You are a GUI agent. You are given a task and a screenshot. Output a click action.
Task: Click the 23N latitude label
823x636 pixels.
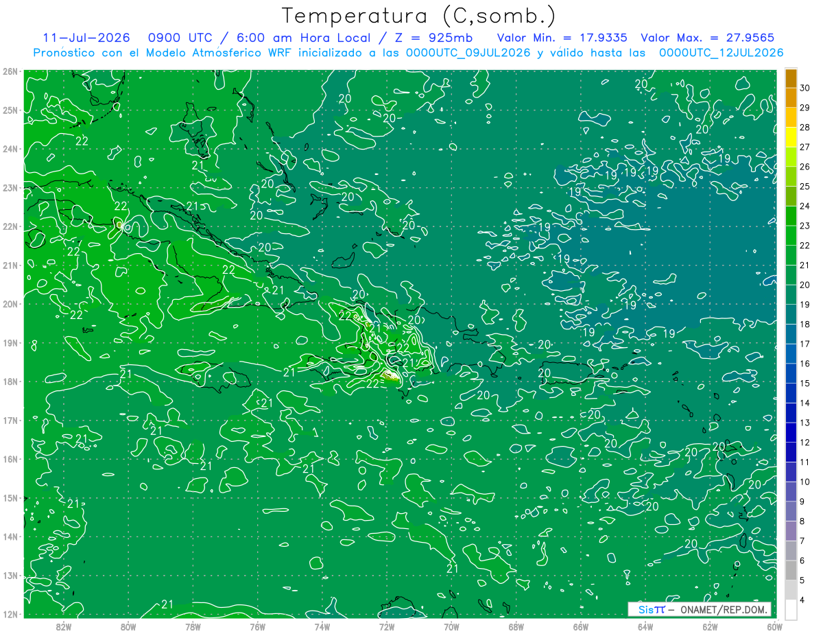coord(10,187)
